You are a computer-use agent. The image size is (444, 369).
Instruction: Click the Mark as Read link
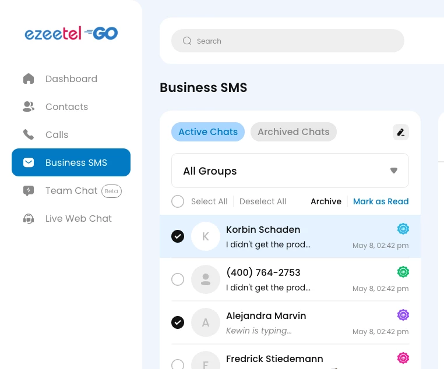(x=380, y=201)
